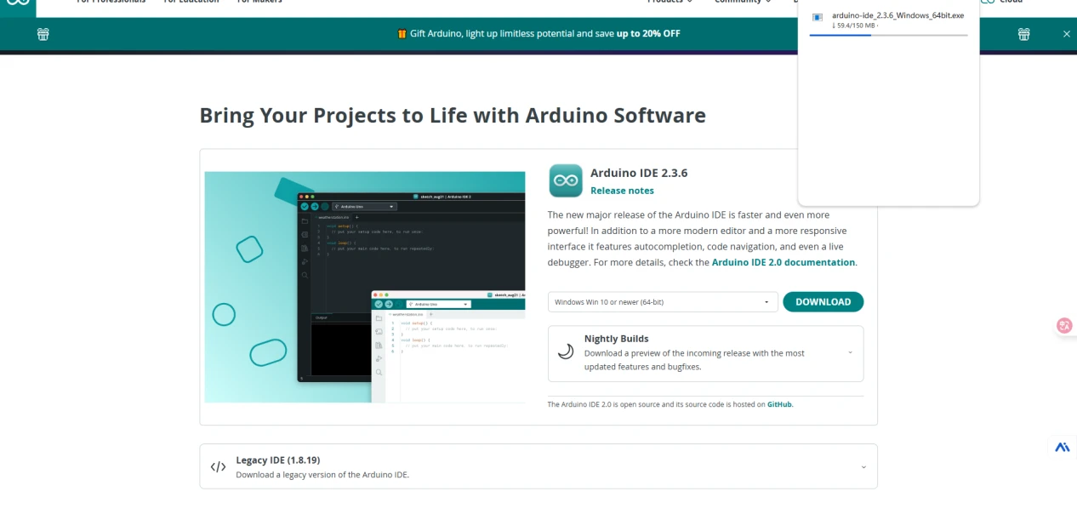Open the Windows Win 10 version dropdown
The height and width of the screenshot is (520, 1077).
tap(663, 302)
